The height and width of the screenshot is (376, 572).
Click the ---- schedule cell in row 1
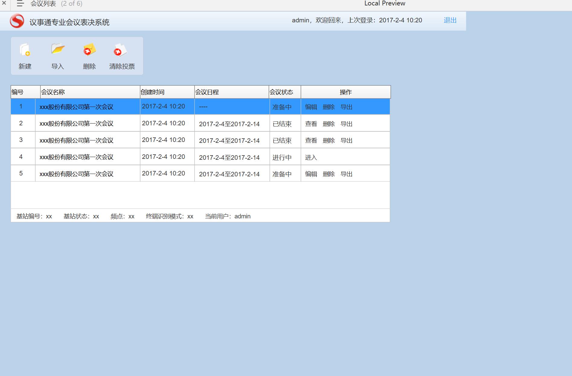tap(232, 106)
